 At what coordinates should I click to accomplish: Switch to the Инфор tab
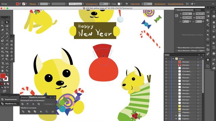(198, 10)
